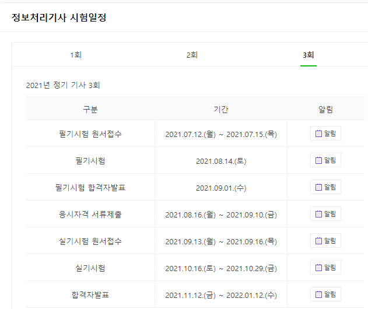Click the date 2021.09.01.(수)
Image resolution: width=368 pixels, height=309 pixels.
pyautogui.click(x=221, y=188)
